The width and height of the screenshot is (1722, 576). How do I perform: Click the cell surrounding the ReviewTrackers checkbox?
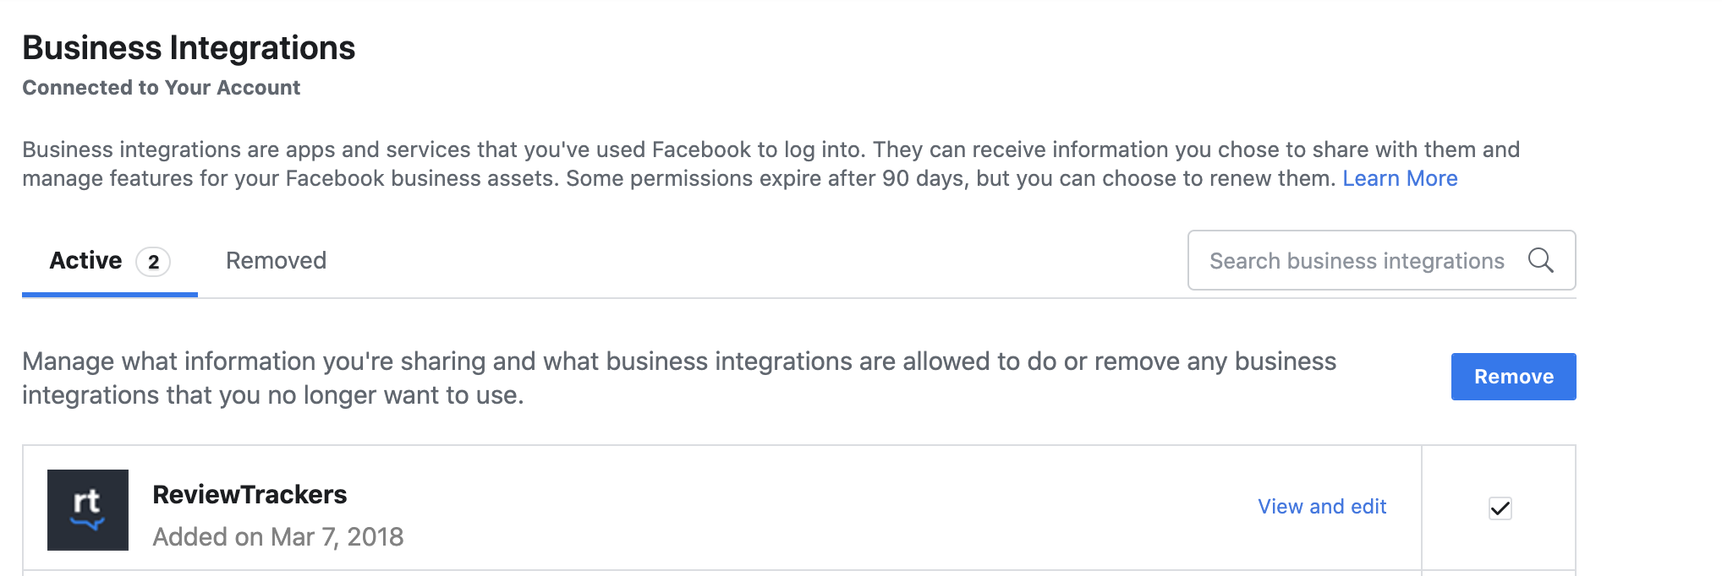pyautogui.click(x=1499, y=508)
